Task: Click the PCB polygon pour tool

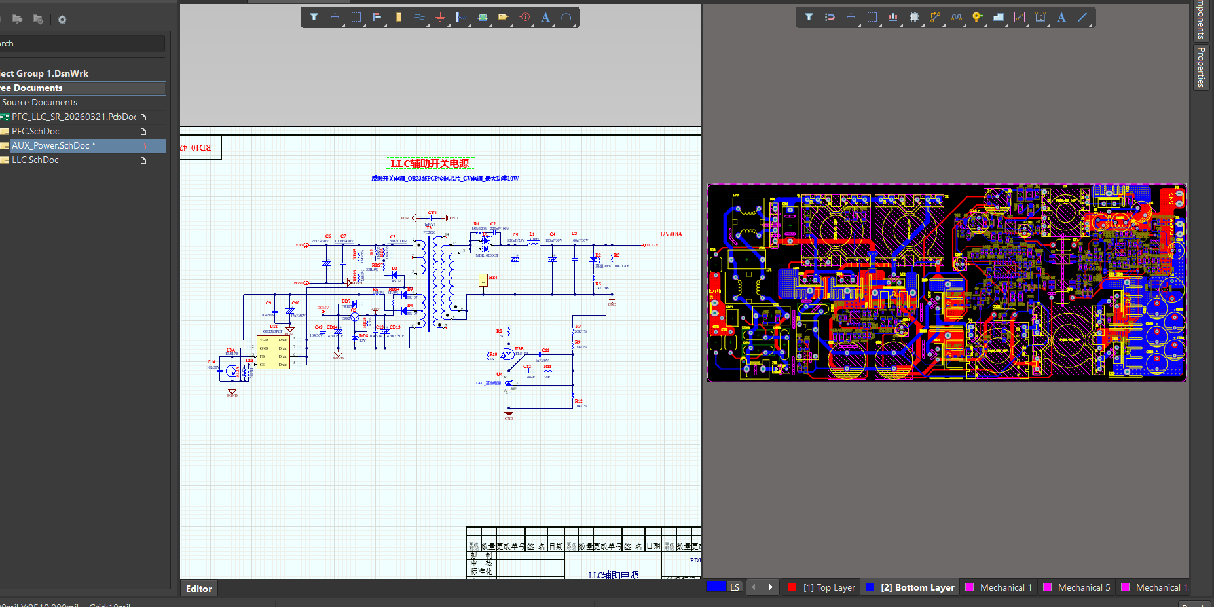Action: pyautogui.click(x=998, y=17)
